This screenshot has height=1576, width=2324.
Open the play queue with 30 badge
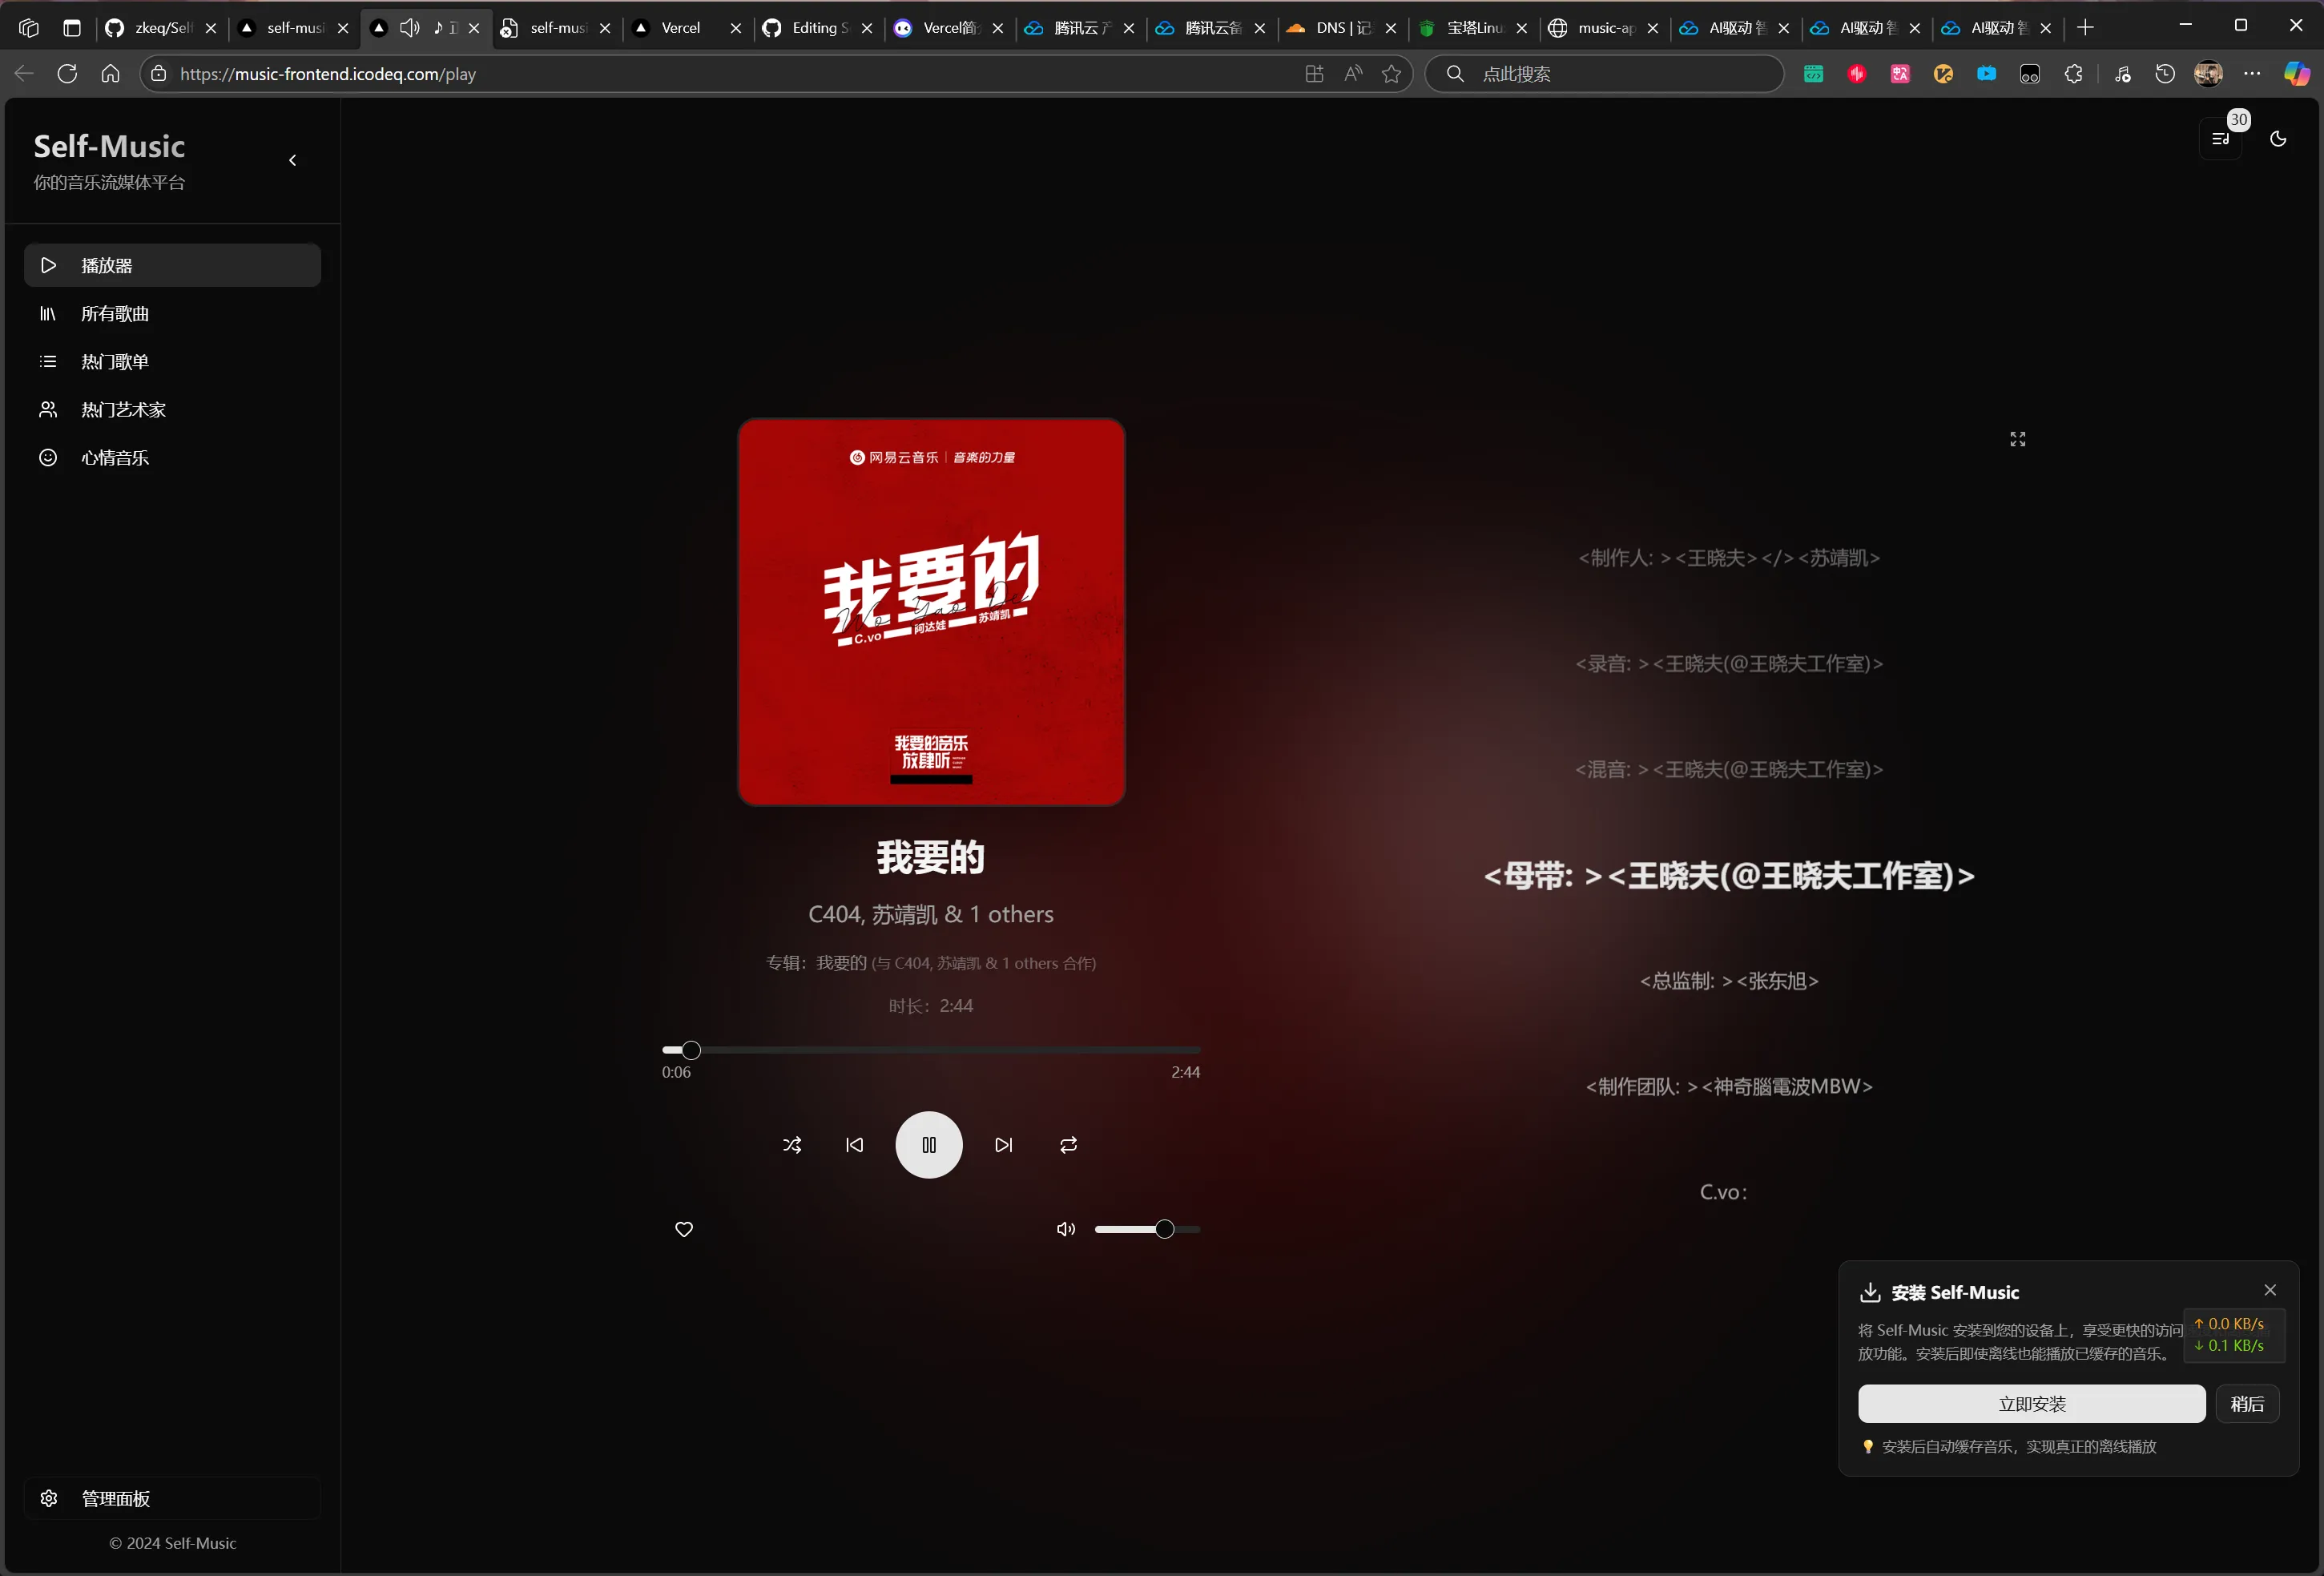coord(2221,139)
